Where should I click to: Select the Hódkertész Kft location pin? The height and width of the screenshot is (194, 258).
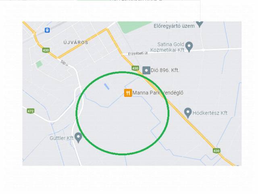tap(188, 113)
